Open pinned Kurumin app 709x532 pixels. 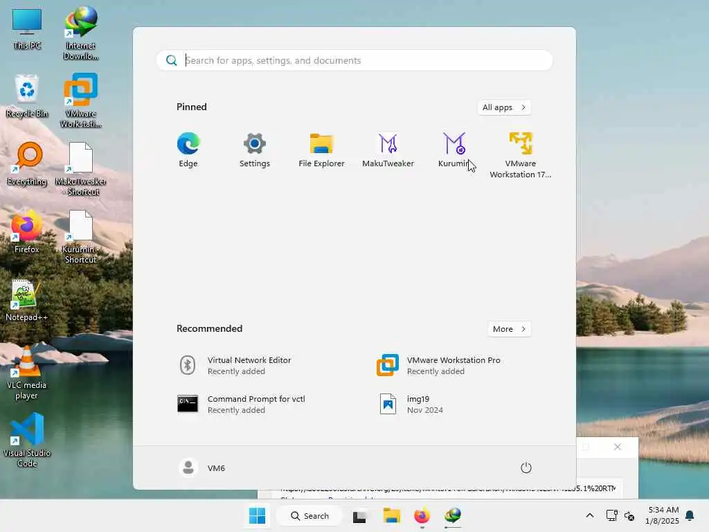coord(454,150)
